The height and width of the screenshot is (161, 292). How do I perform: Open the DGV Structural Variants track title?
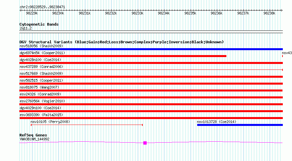click(x=122, y=42)
